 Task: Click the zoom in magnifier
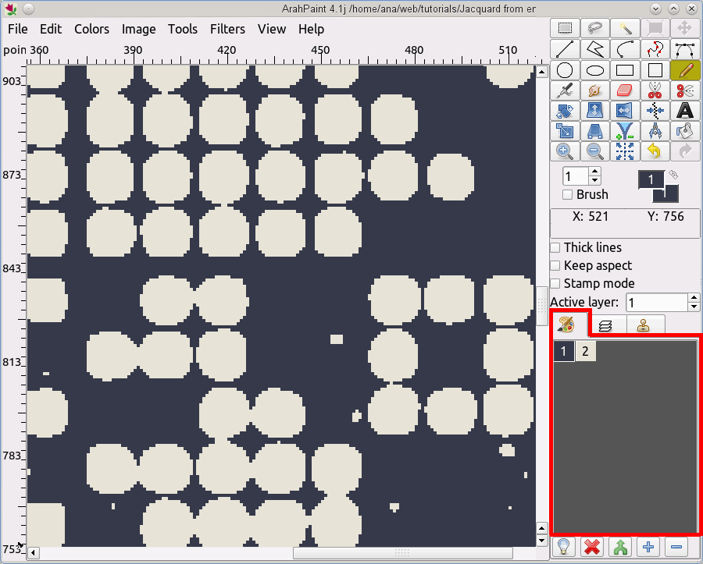[x=565, y=152]
